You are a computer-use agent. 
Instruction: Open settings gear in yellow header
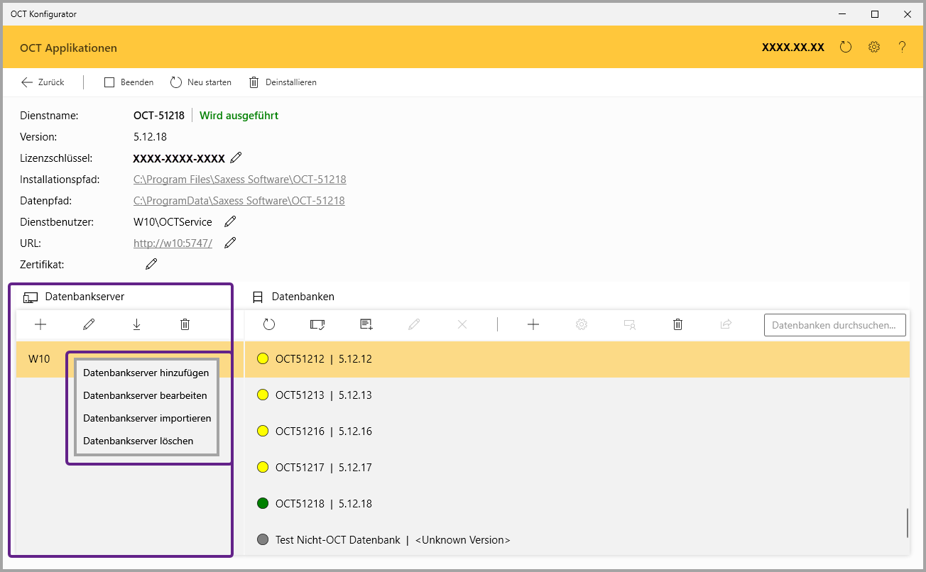874,48
